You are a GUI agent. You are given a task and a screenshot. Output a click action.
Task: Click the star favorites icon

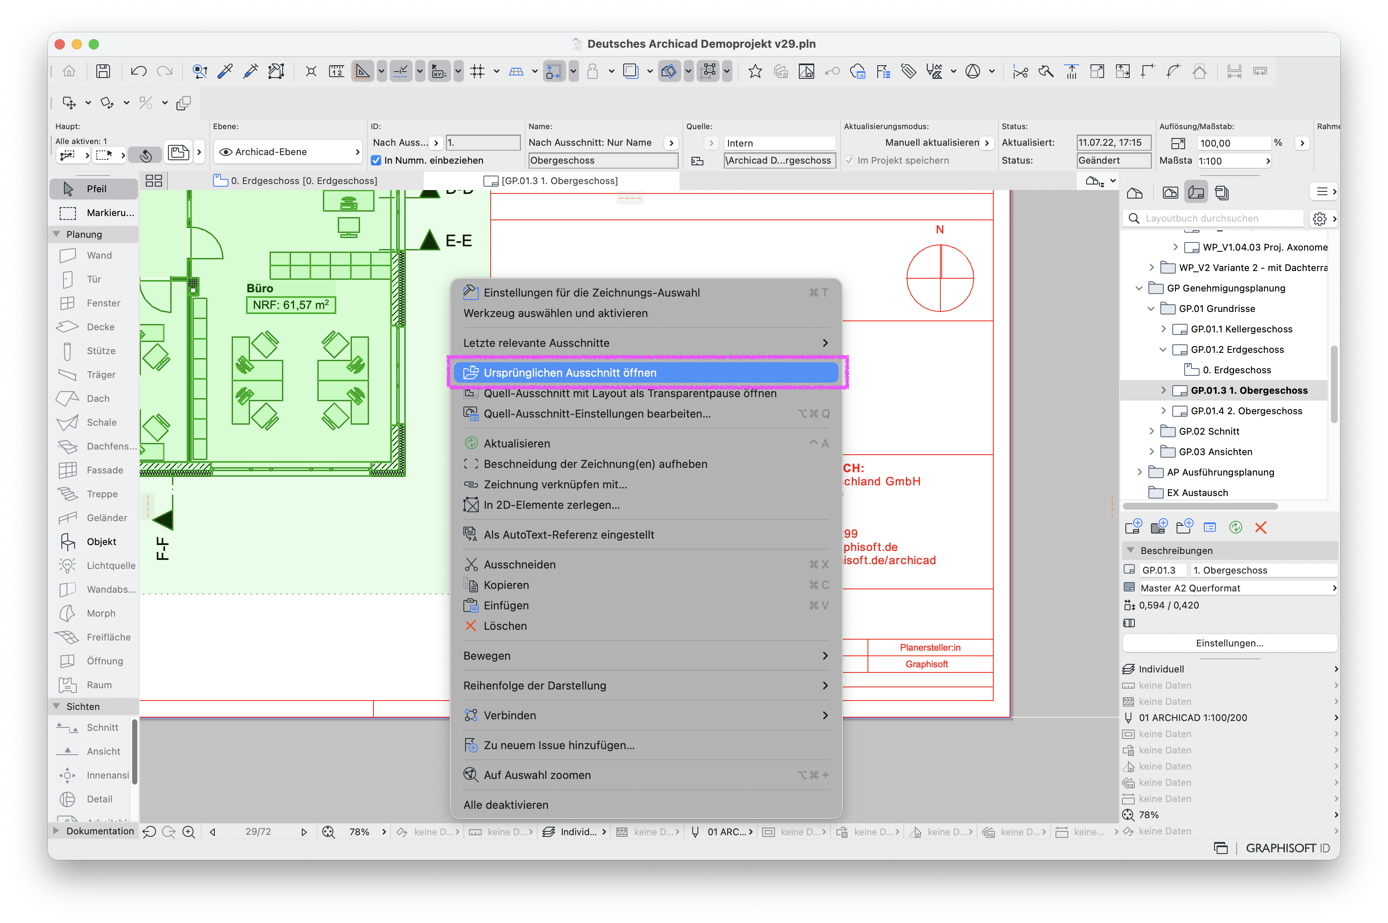[x=755, y=72]
